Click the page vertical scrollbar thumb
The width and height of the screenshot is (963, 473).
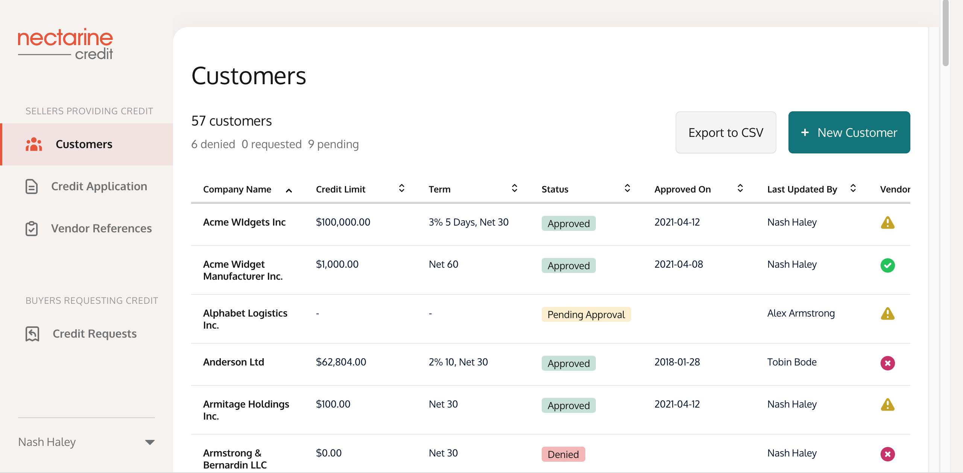click(946, 34)
